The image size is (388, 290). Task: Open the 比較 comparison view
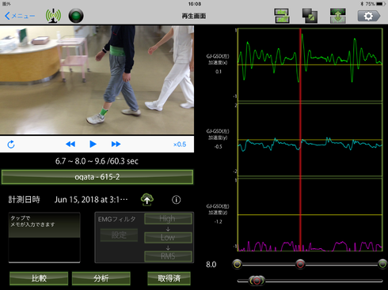[x=39, y=278]
